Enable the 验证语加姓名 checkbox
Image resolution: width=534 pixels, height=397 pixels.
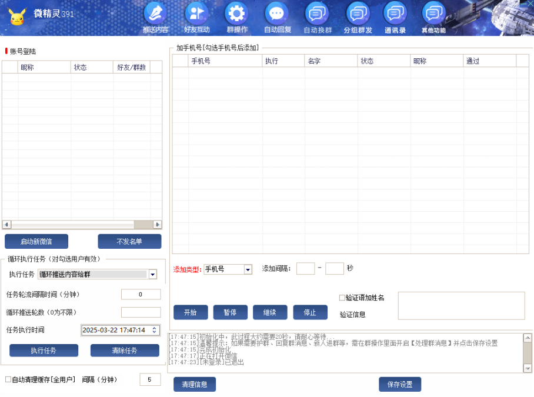pos(342,298)
